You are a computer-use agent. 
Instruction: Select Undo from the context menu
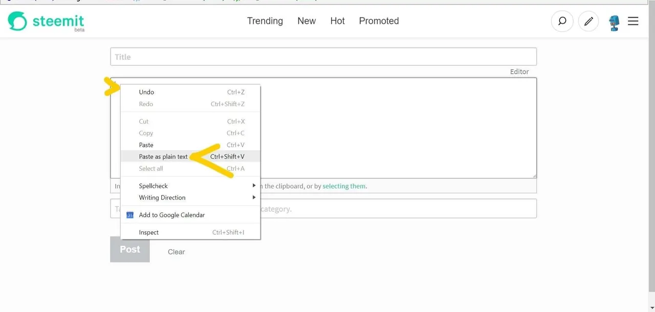(146, 92)
